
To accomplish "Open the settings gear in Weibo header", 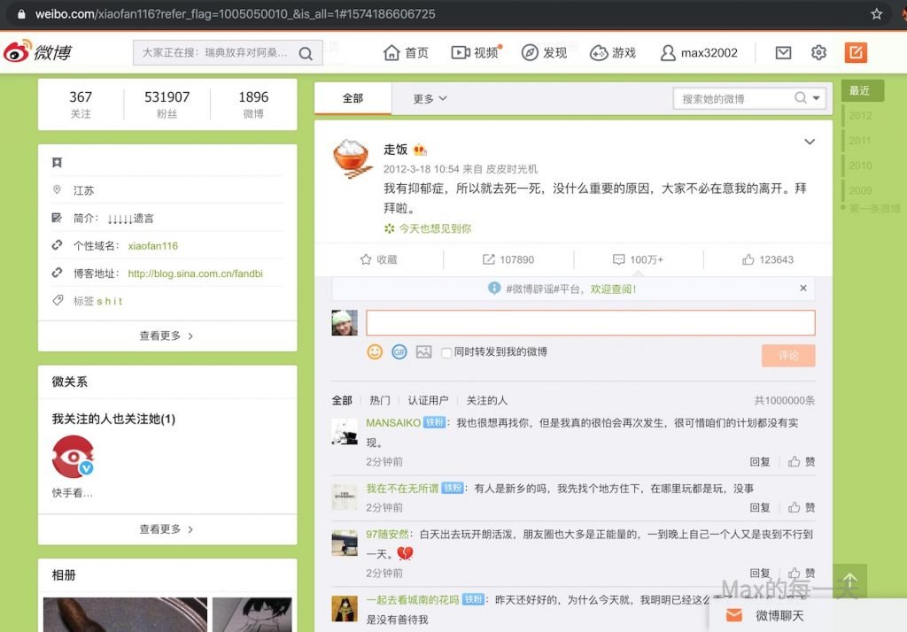I will click(x=818, y=52).
